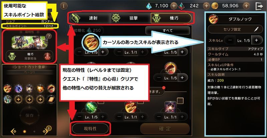Open the すべて filter dropdown

(168, 30)
